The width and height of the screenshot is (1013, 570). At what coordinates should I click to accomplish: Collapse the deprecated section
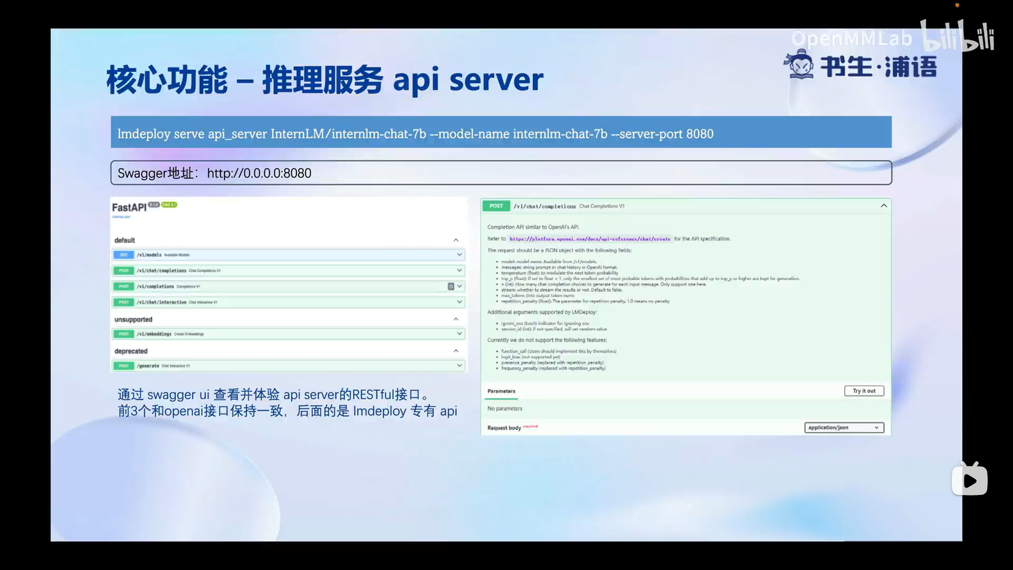[x=456, y=351]
